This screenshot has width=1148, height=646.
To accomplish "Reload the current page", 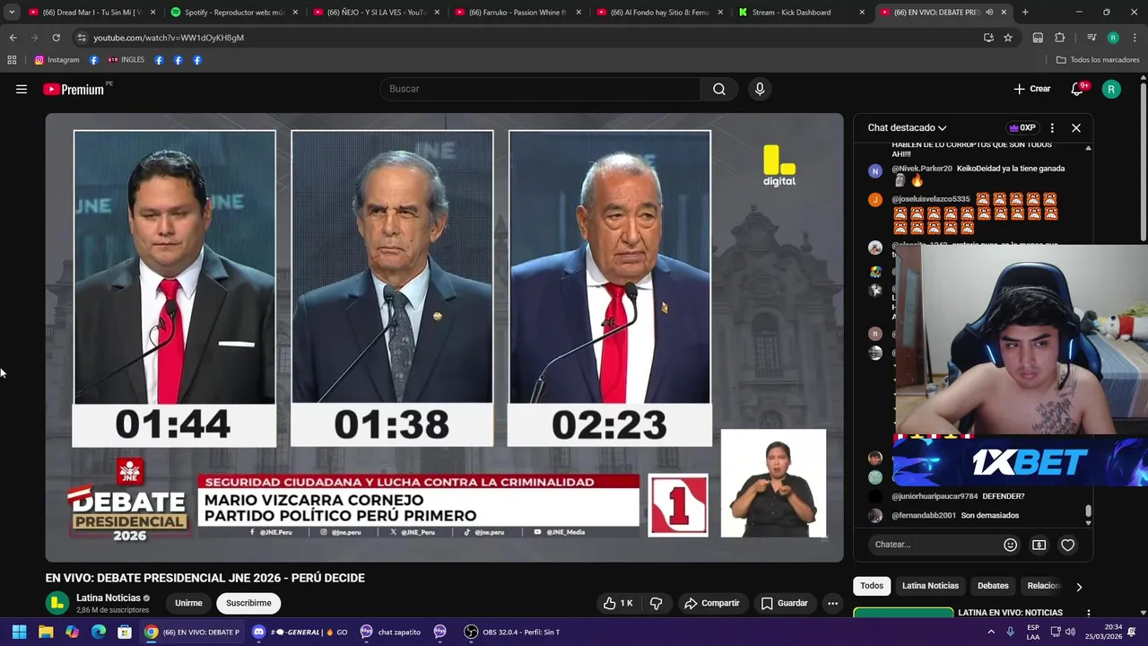I will pyautogui.click(x=56, y=38).
